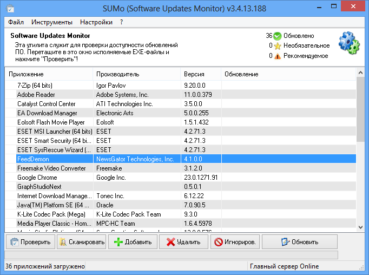Click the Обновлено status label
The width and height of the screenshot is (369, 275).
pyautogui.click(x=299, y=36)
